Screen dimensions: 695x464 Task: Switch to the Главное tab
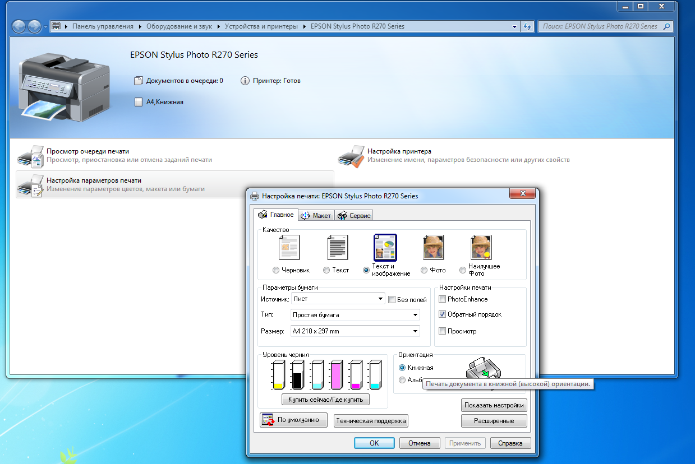(276, 215)
